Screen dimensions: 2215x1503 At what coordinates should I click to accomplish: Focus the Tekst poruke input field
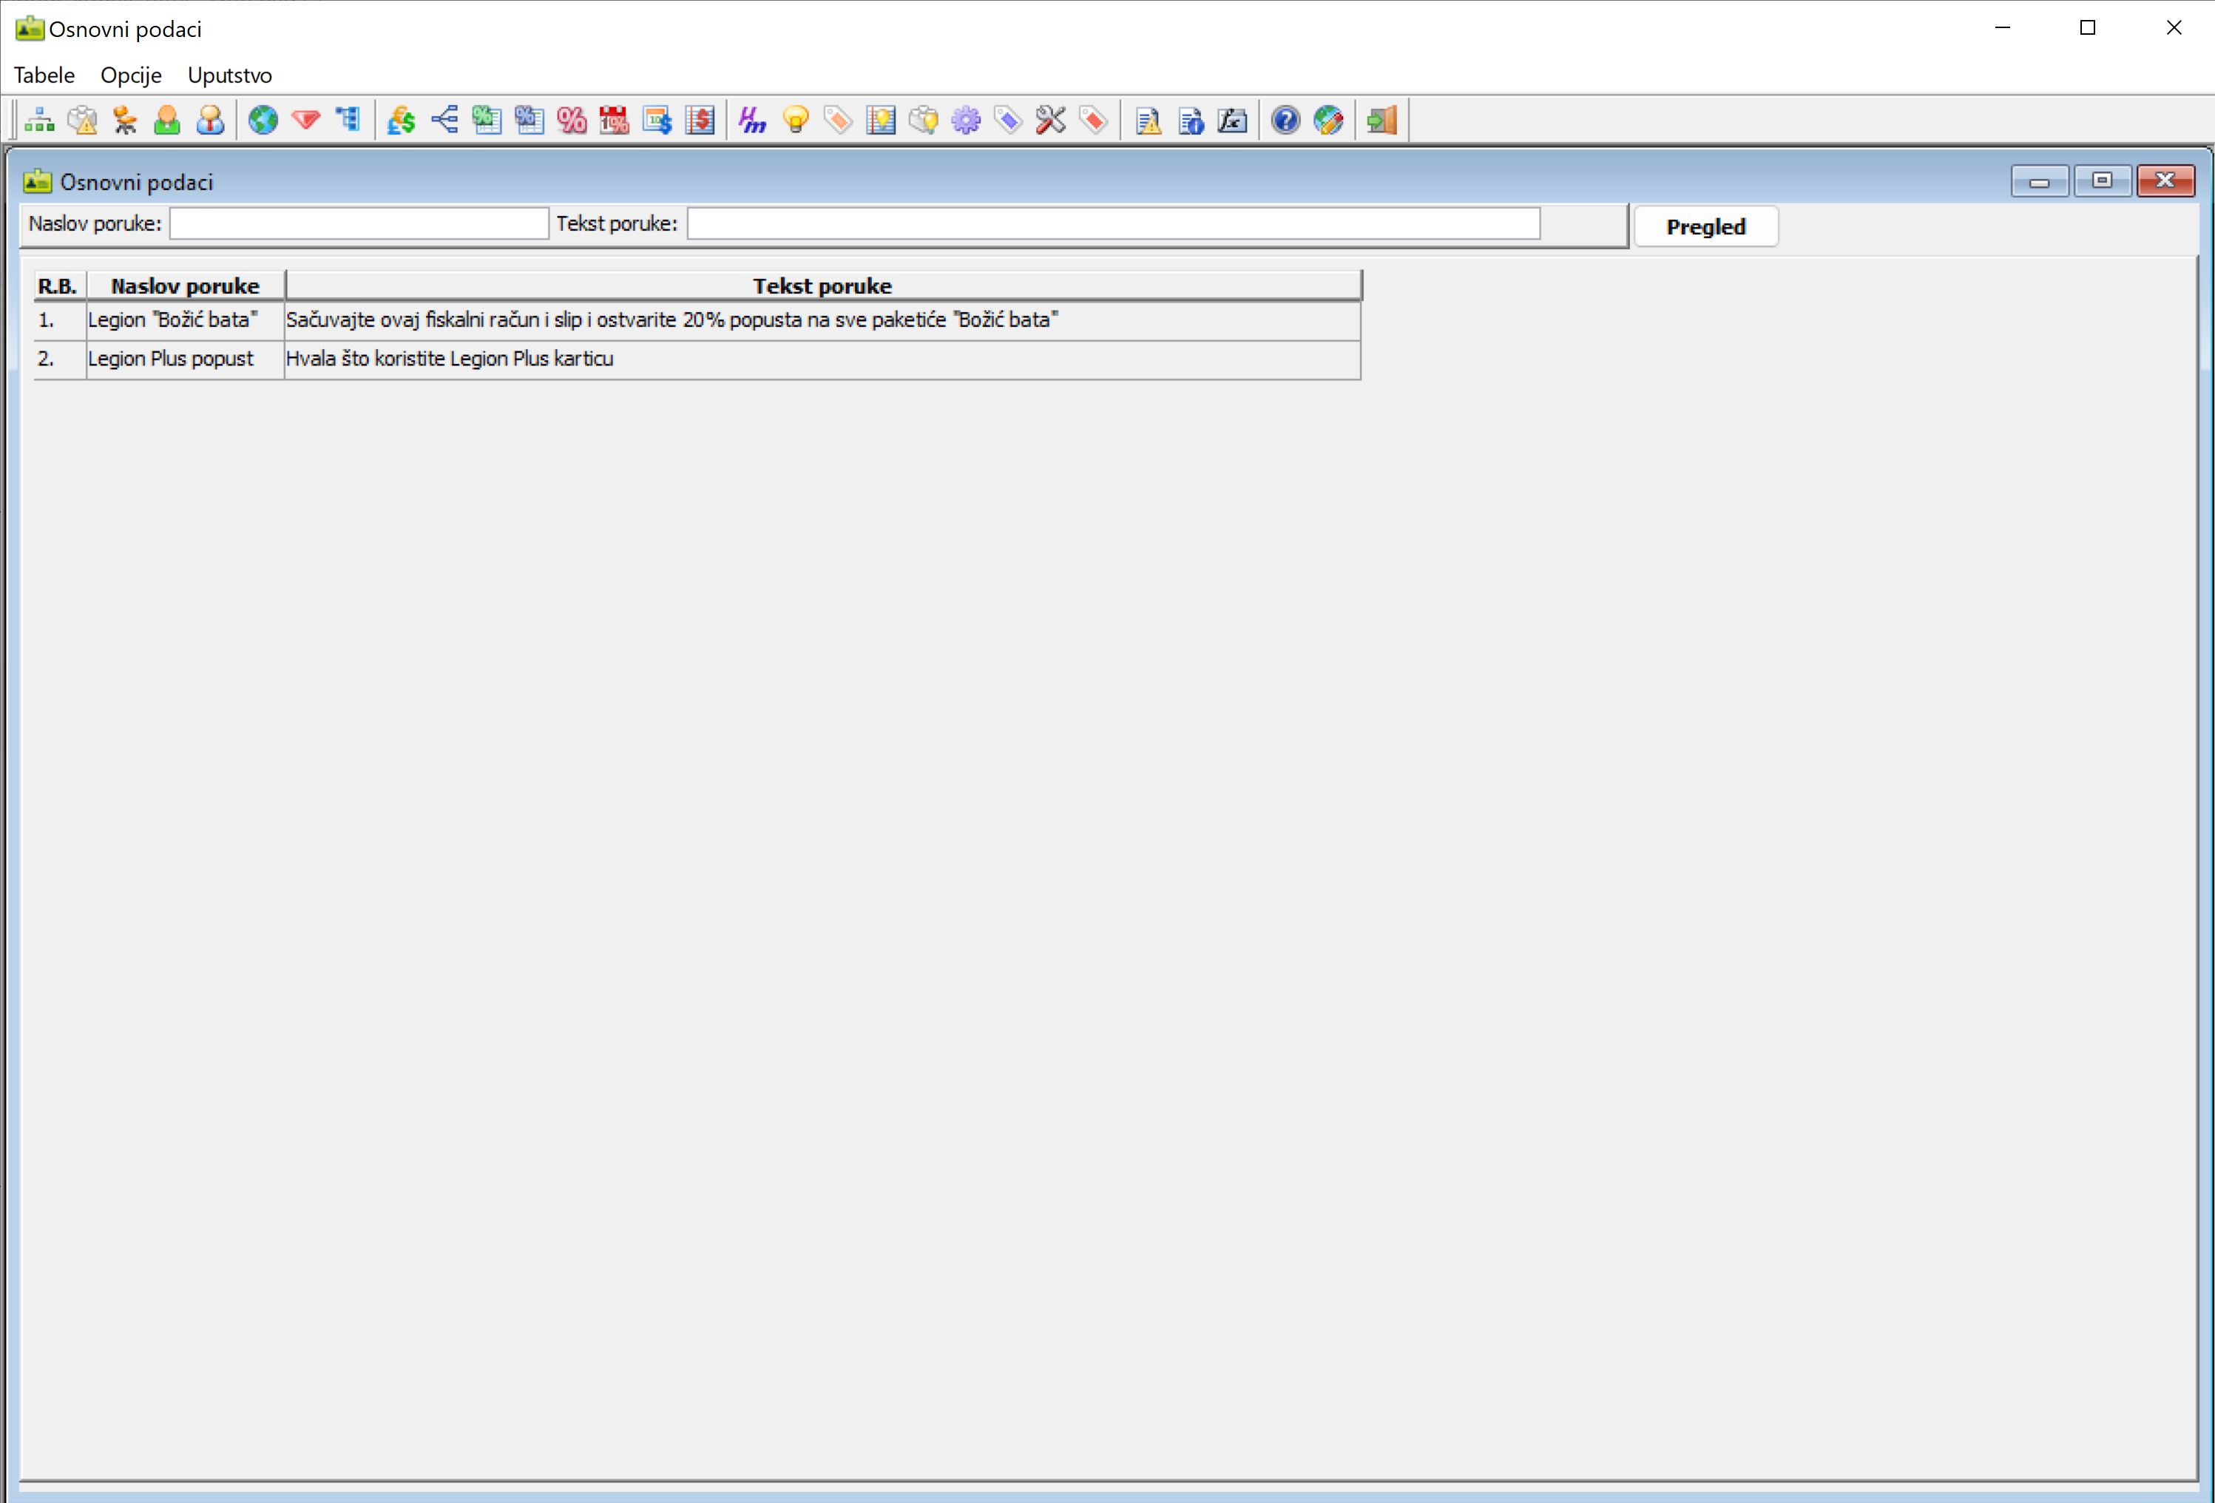click(x=1113, y=224)
